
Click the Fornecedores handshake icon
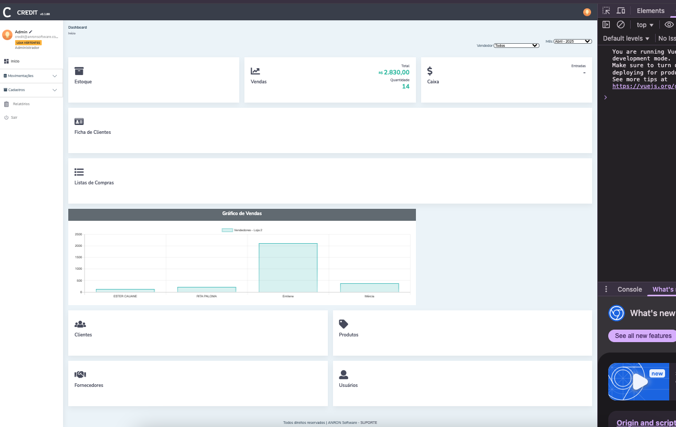80,374
